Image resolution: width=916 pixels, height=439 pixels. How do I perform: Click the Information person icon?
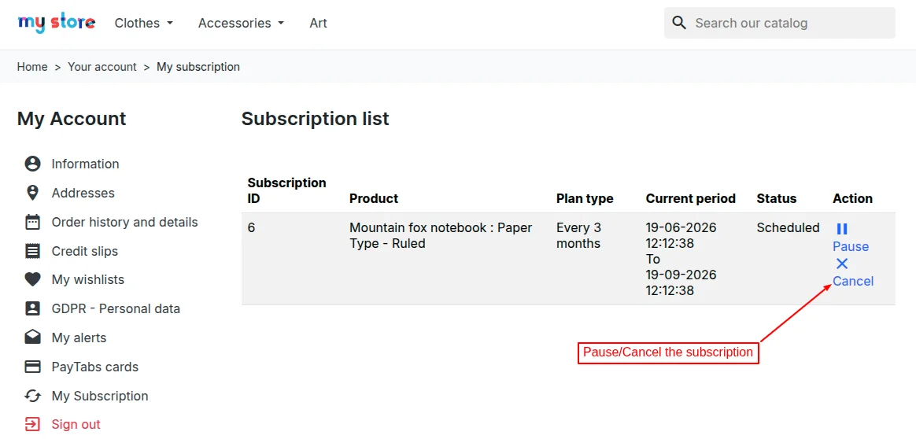coord(33,164)
